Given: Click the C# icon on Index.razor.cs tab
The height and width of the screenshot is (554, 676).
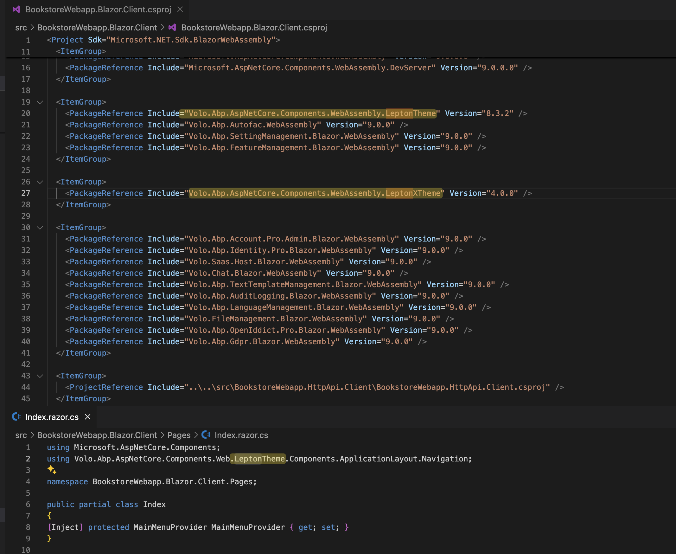Looking at the screenshot, I should 16,417.
